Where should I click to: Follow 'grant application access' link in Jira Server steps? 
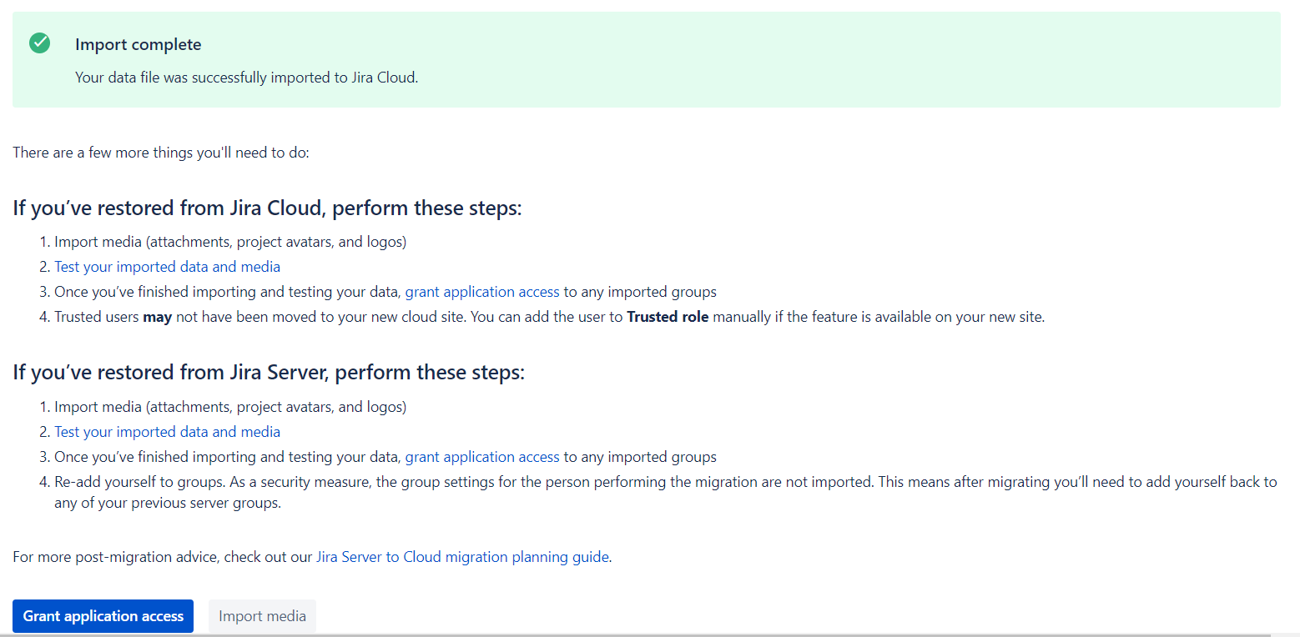click(x=482, y=457)
